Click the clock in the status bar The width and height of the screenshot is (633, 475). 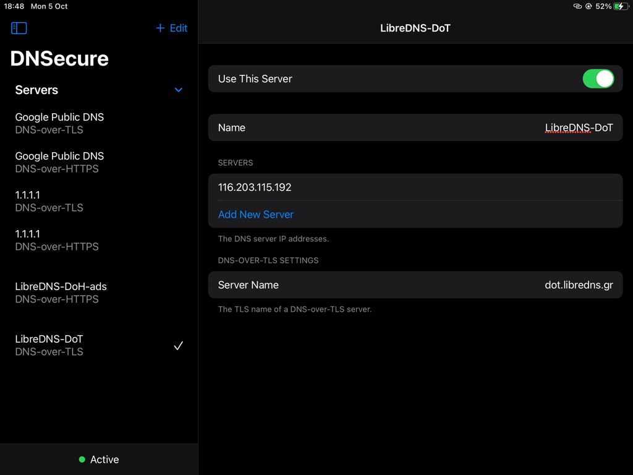tap(14, 6)
